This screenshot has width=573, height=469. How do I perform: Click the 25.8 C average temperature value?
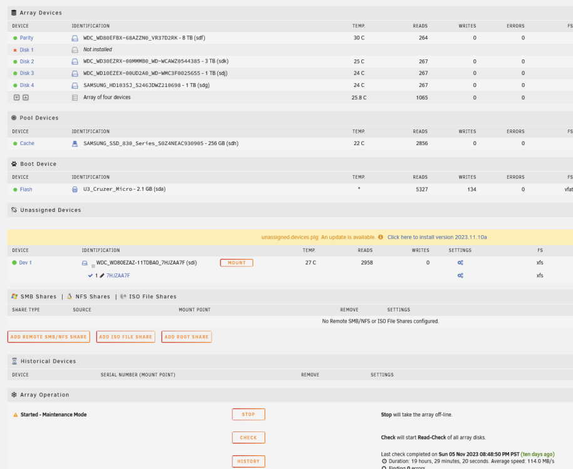[x=359, y=98]
